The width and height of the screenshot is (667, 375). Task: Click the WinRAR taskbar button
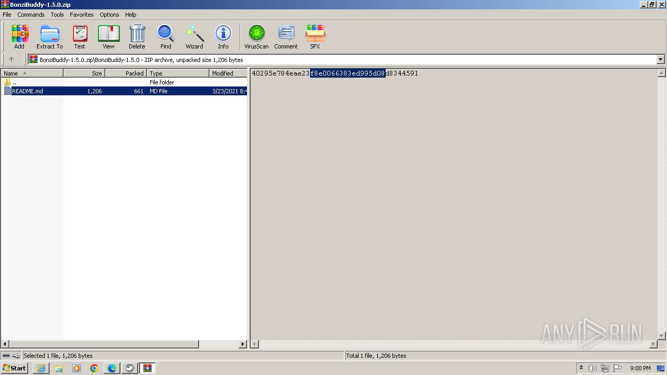point(147,368)
